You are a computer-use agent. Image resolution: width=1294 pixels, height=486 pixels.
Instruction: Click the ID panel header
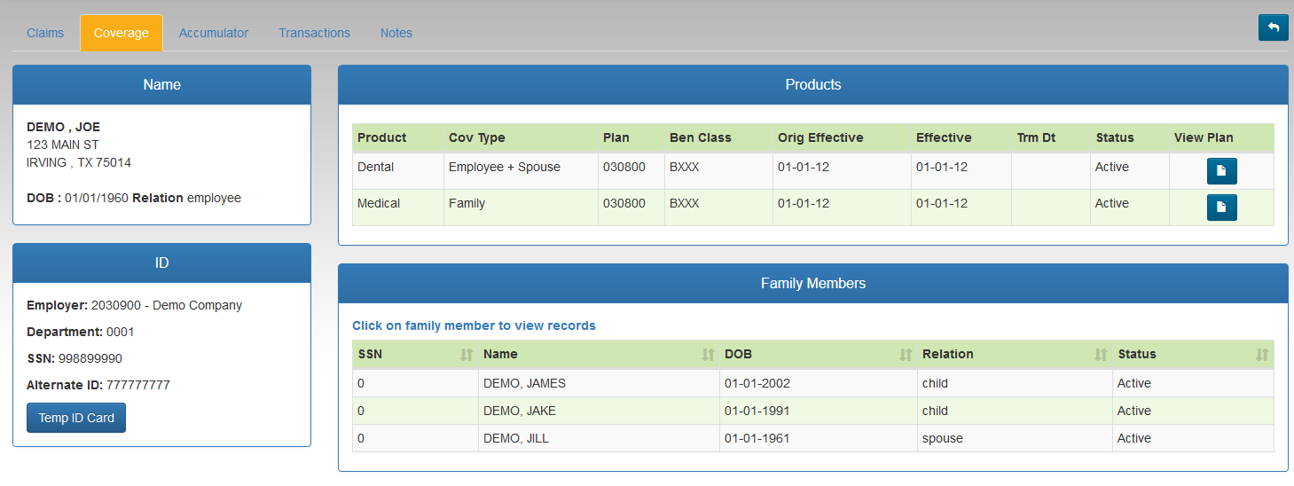click(x=161, y=263)
